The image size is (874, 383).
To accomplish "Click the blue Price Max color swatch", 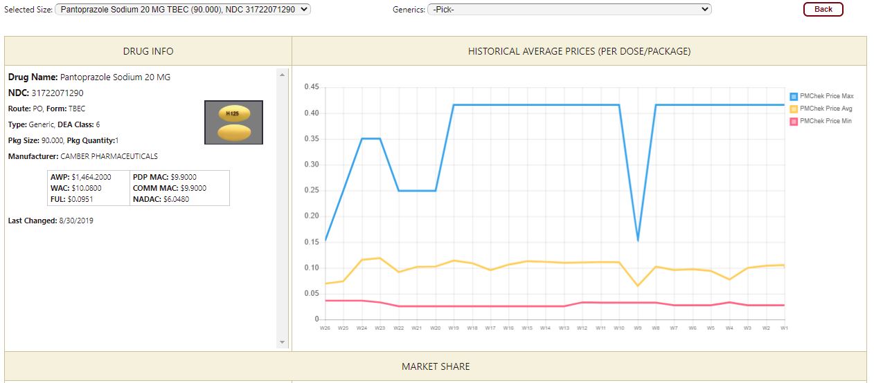I will click(x=794, y=96).
